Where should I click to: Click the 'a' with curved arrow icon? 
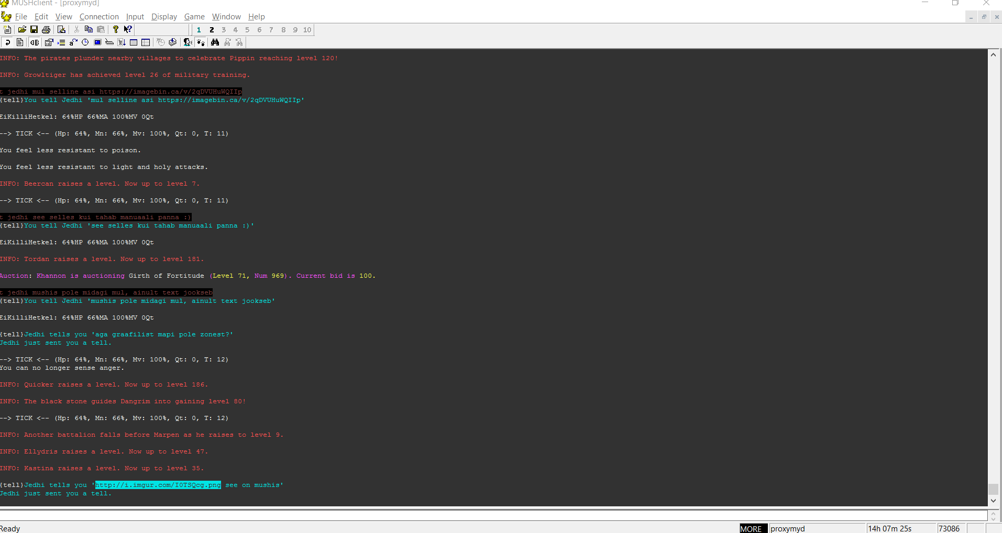73,42
